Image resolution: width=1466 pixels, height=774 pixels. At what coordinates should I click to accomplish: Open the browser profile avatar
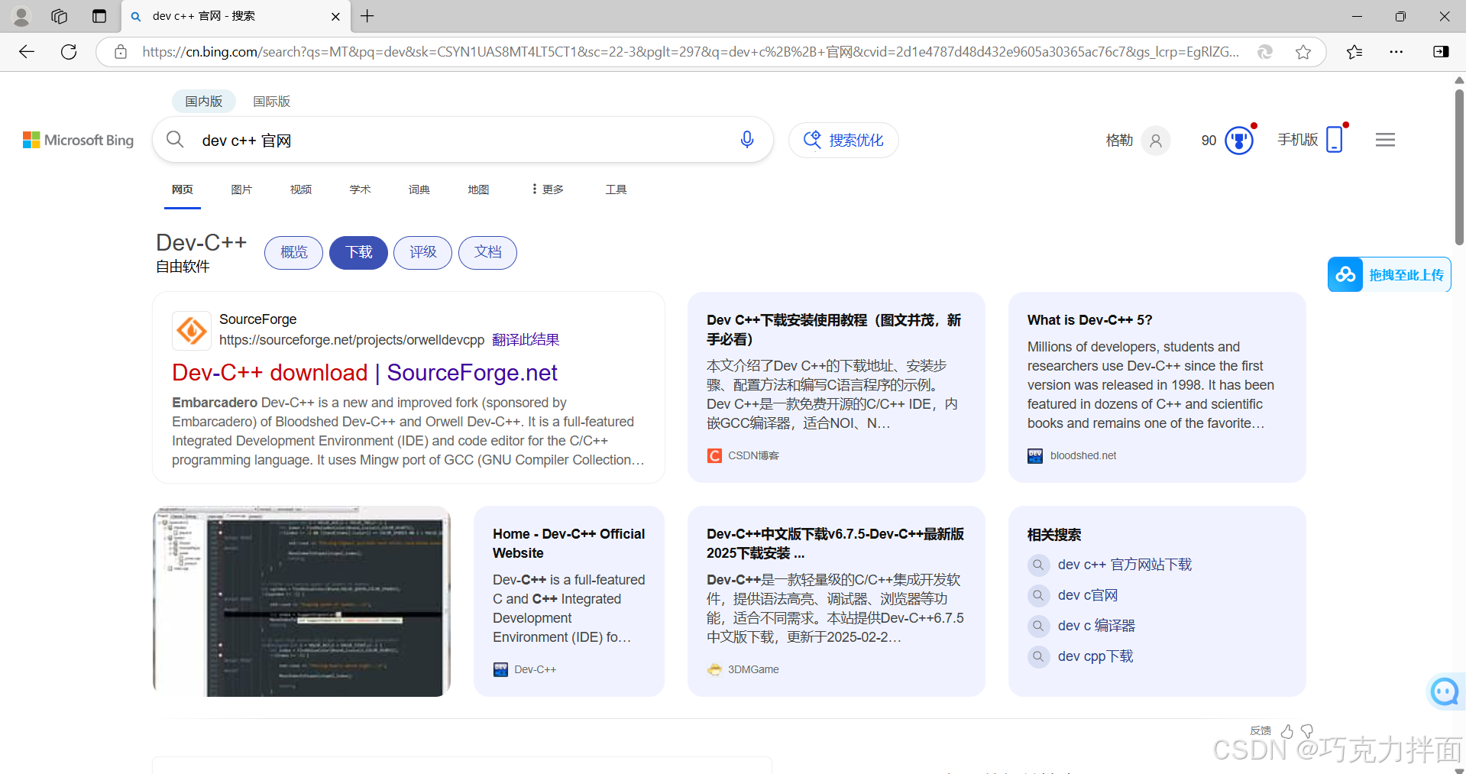point(21,16)
